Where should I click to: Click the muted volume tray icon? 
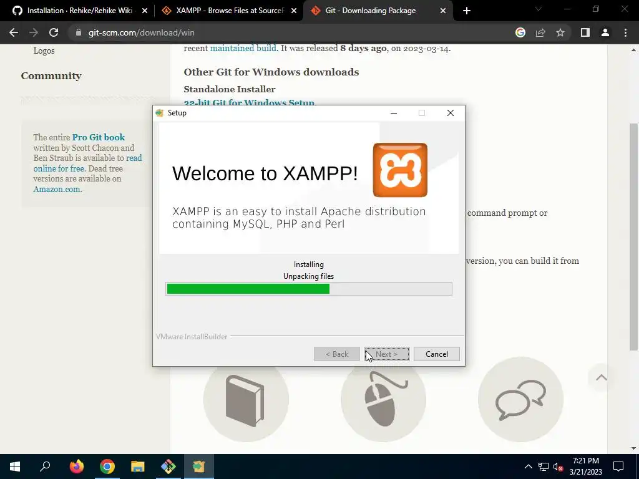[559, 467]
